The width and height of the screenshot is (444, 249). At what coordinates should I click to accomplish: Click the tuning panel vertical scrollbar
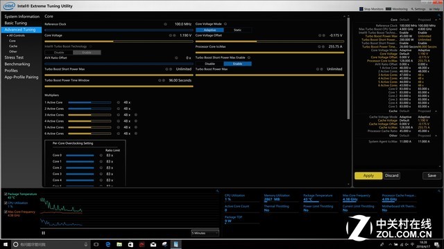pyautogui.click(x=348, y=68)
